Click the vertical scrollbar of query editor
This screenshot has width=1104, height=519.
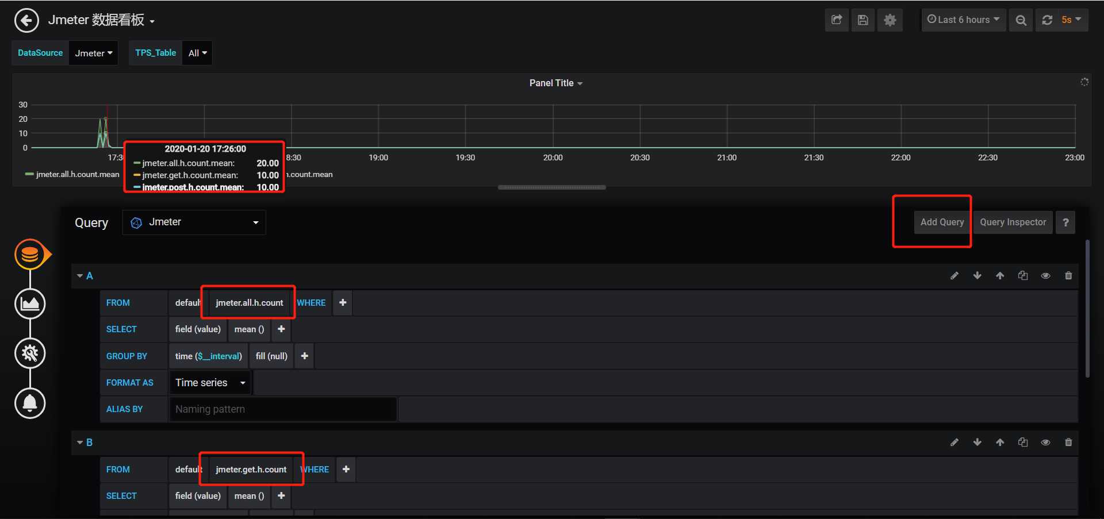tap(1087, 309)
